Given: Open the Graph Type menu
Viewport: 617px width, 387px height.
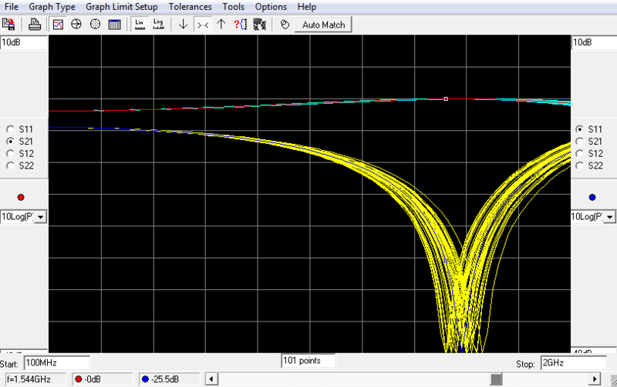Looking at the screenshot, I should point(52,7).
